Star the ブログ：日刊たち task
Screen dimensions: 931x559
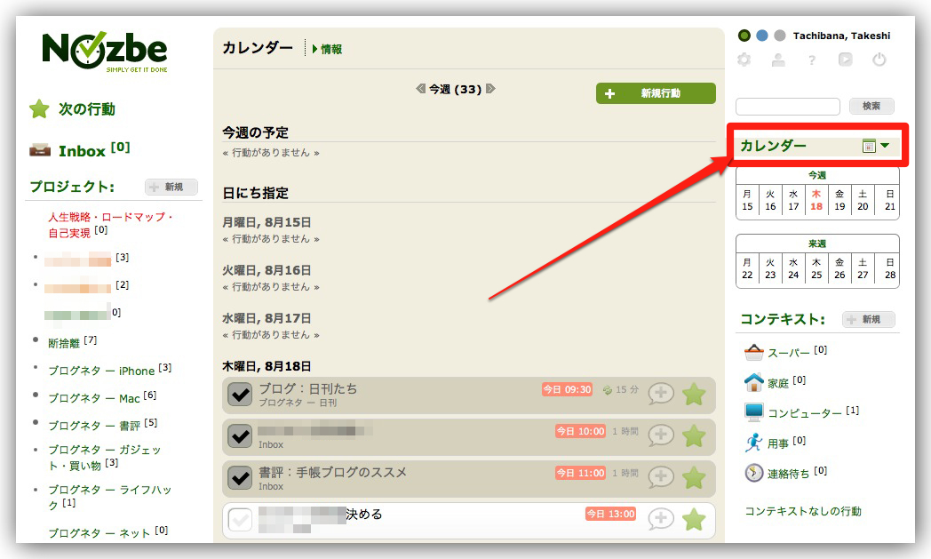click(694, 395)
